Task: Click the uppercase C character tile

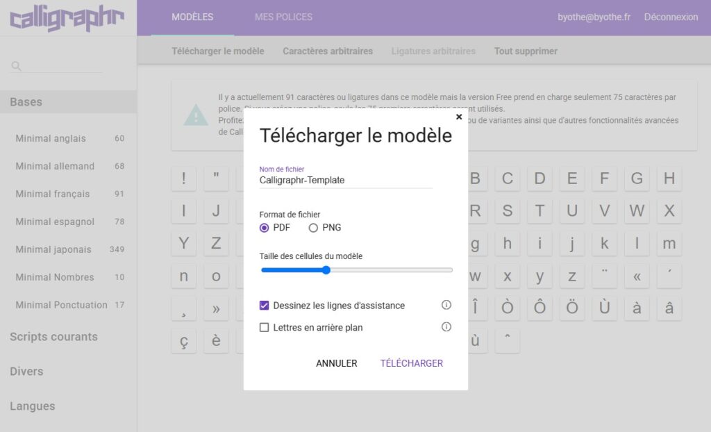Action: pos(508,178)
